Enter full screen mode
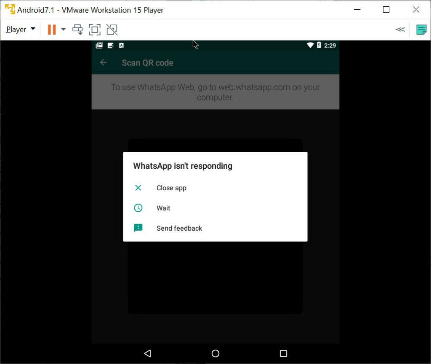431x364 pixels. coord(95,30)
